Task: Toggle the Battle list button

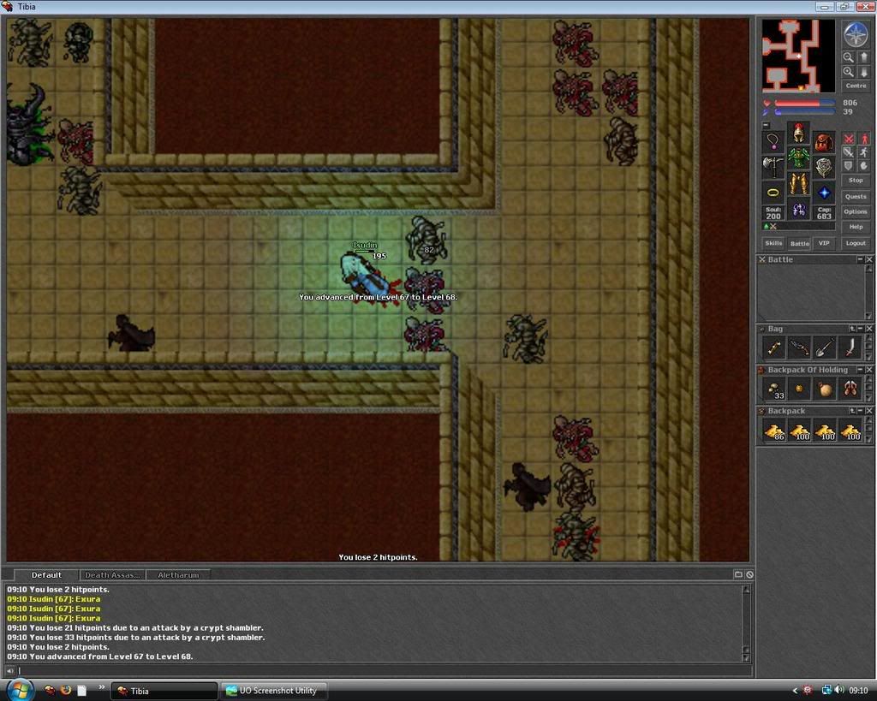Action: [x=799, y=243]
